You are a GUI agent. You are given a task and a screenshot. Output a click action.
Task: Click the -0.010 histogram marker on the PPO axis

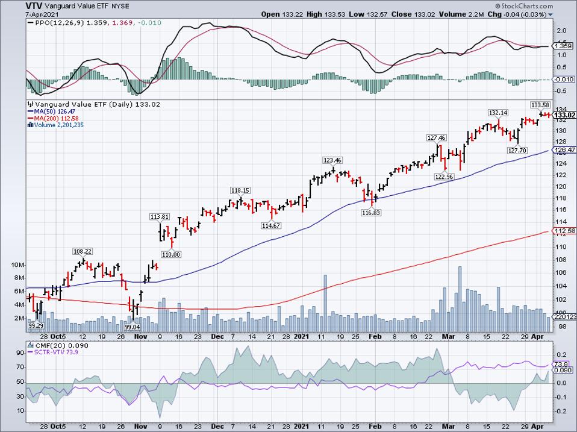pos(564,79)
